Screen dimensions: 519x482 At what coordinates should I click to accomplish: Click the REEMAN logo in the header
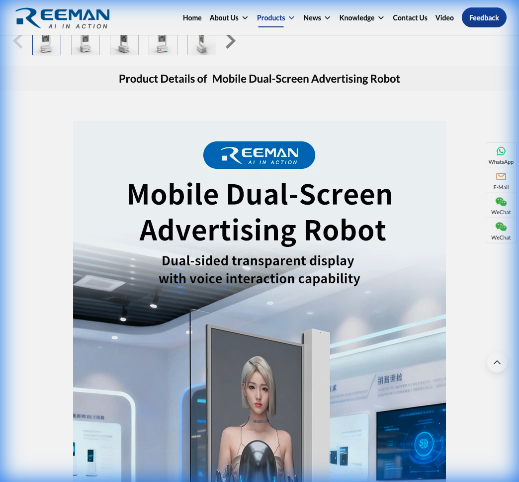coord(63,17)
